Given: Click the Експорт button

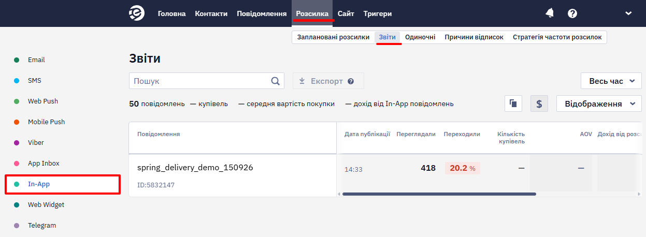Looking at the screenshot, I should click(328, 81).
